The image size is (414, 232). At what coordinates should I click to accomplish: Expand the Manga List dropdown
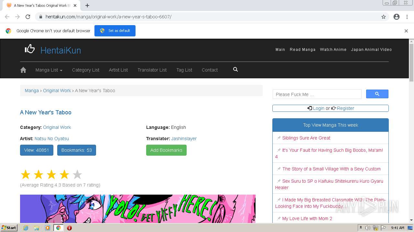(x=49, y=70)
